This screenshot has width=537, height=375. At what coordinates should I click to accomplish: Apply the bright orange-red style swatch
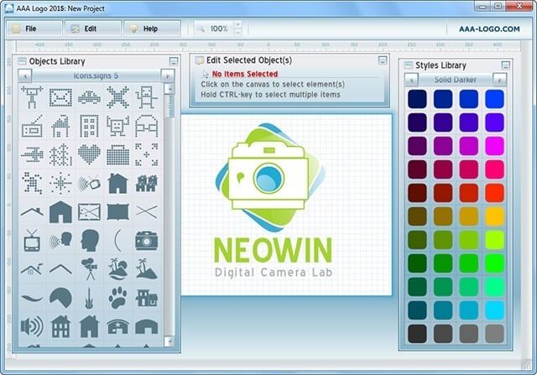[x=494, y=193]
